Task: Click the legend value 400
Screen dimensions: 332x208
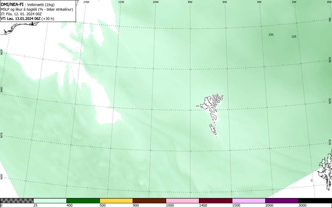Action: (69, 205)
